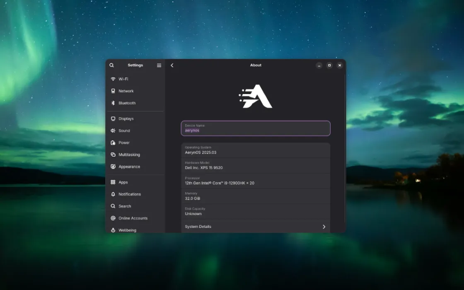Click the Hardware Model Dell Inc. XPS 15 9520

[203, 168]
